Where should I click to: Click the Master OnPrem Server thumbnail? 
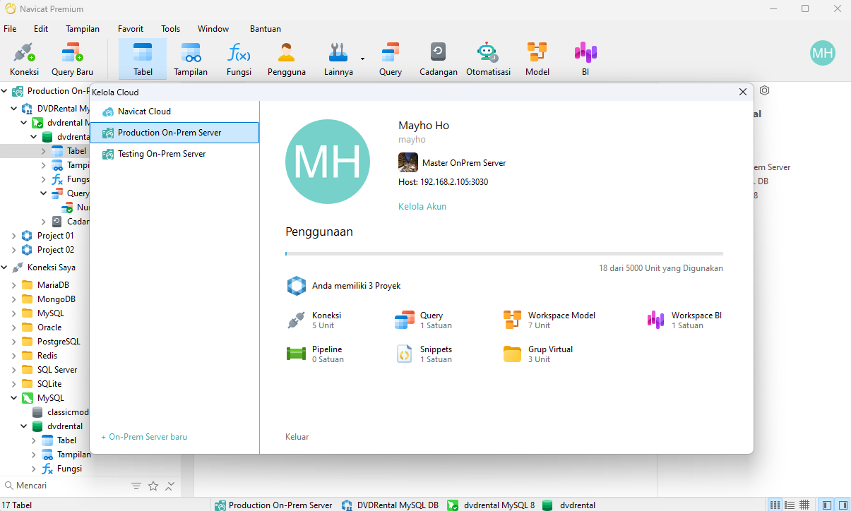click(x=408, y=162)
